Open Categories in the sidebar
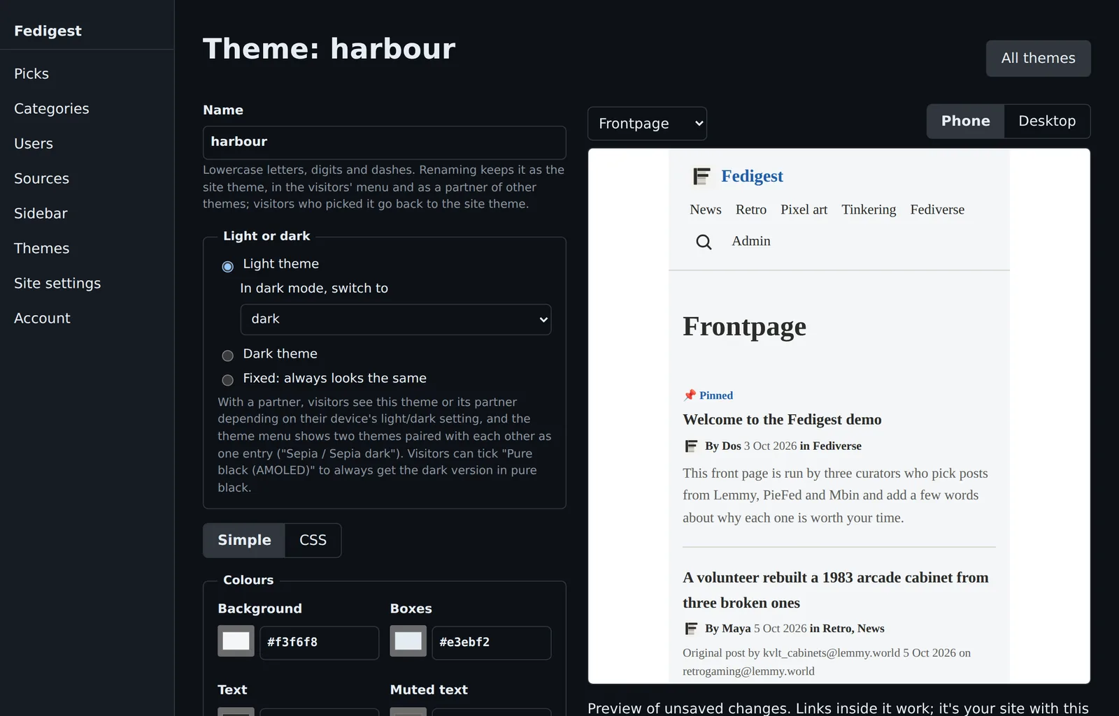The image size is (1119, 716). (x=52, y=108)
